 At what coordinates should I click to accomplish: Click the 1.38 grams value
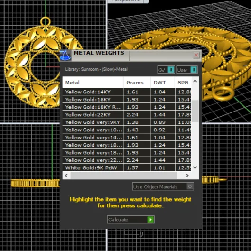132,122
